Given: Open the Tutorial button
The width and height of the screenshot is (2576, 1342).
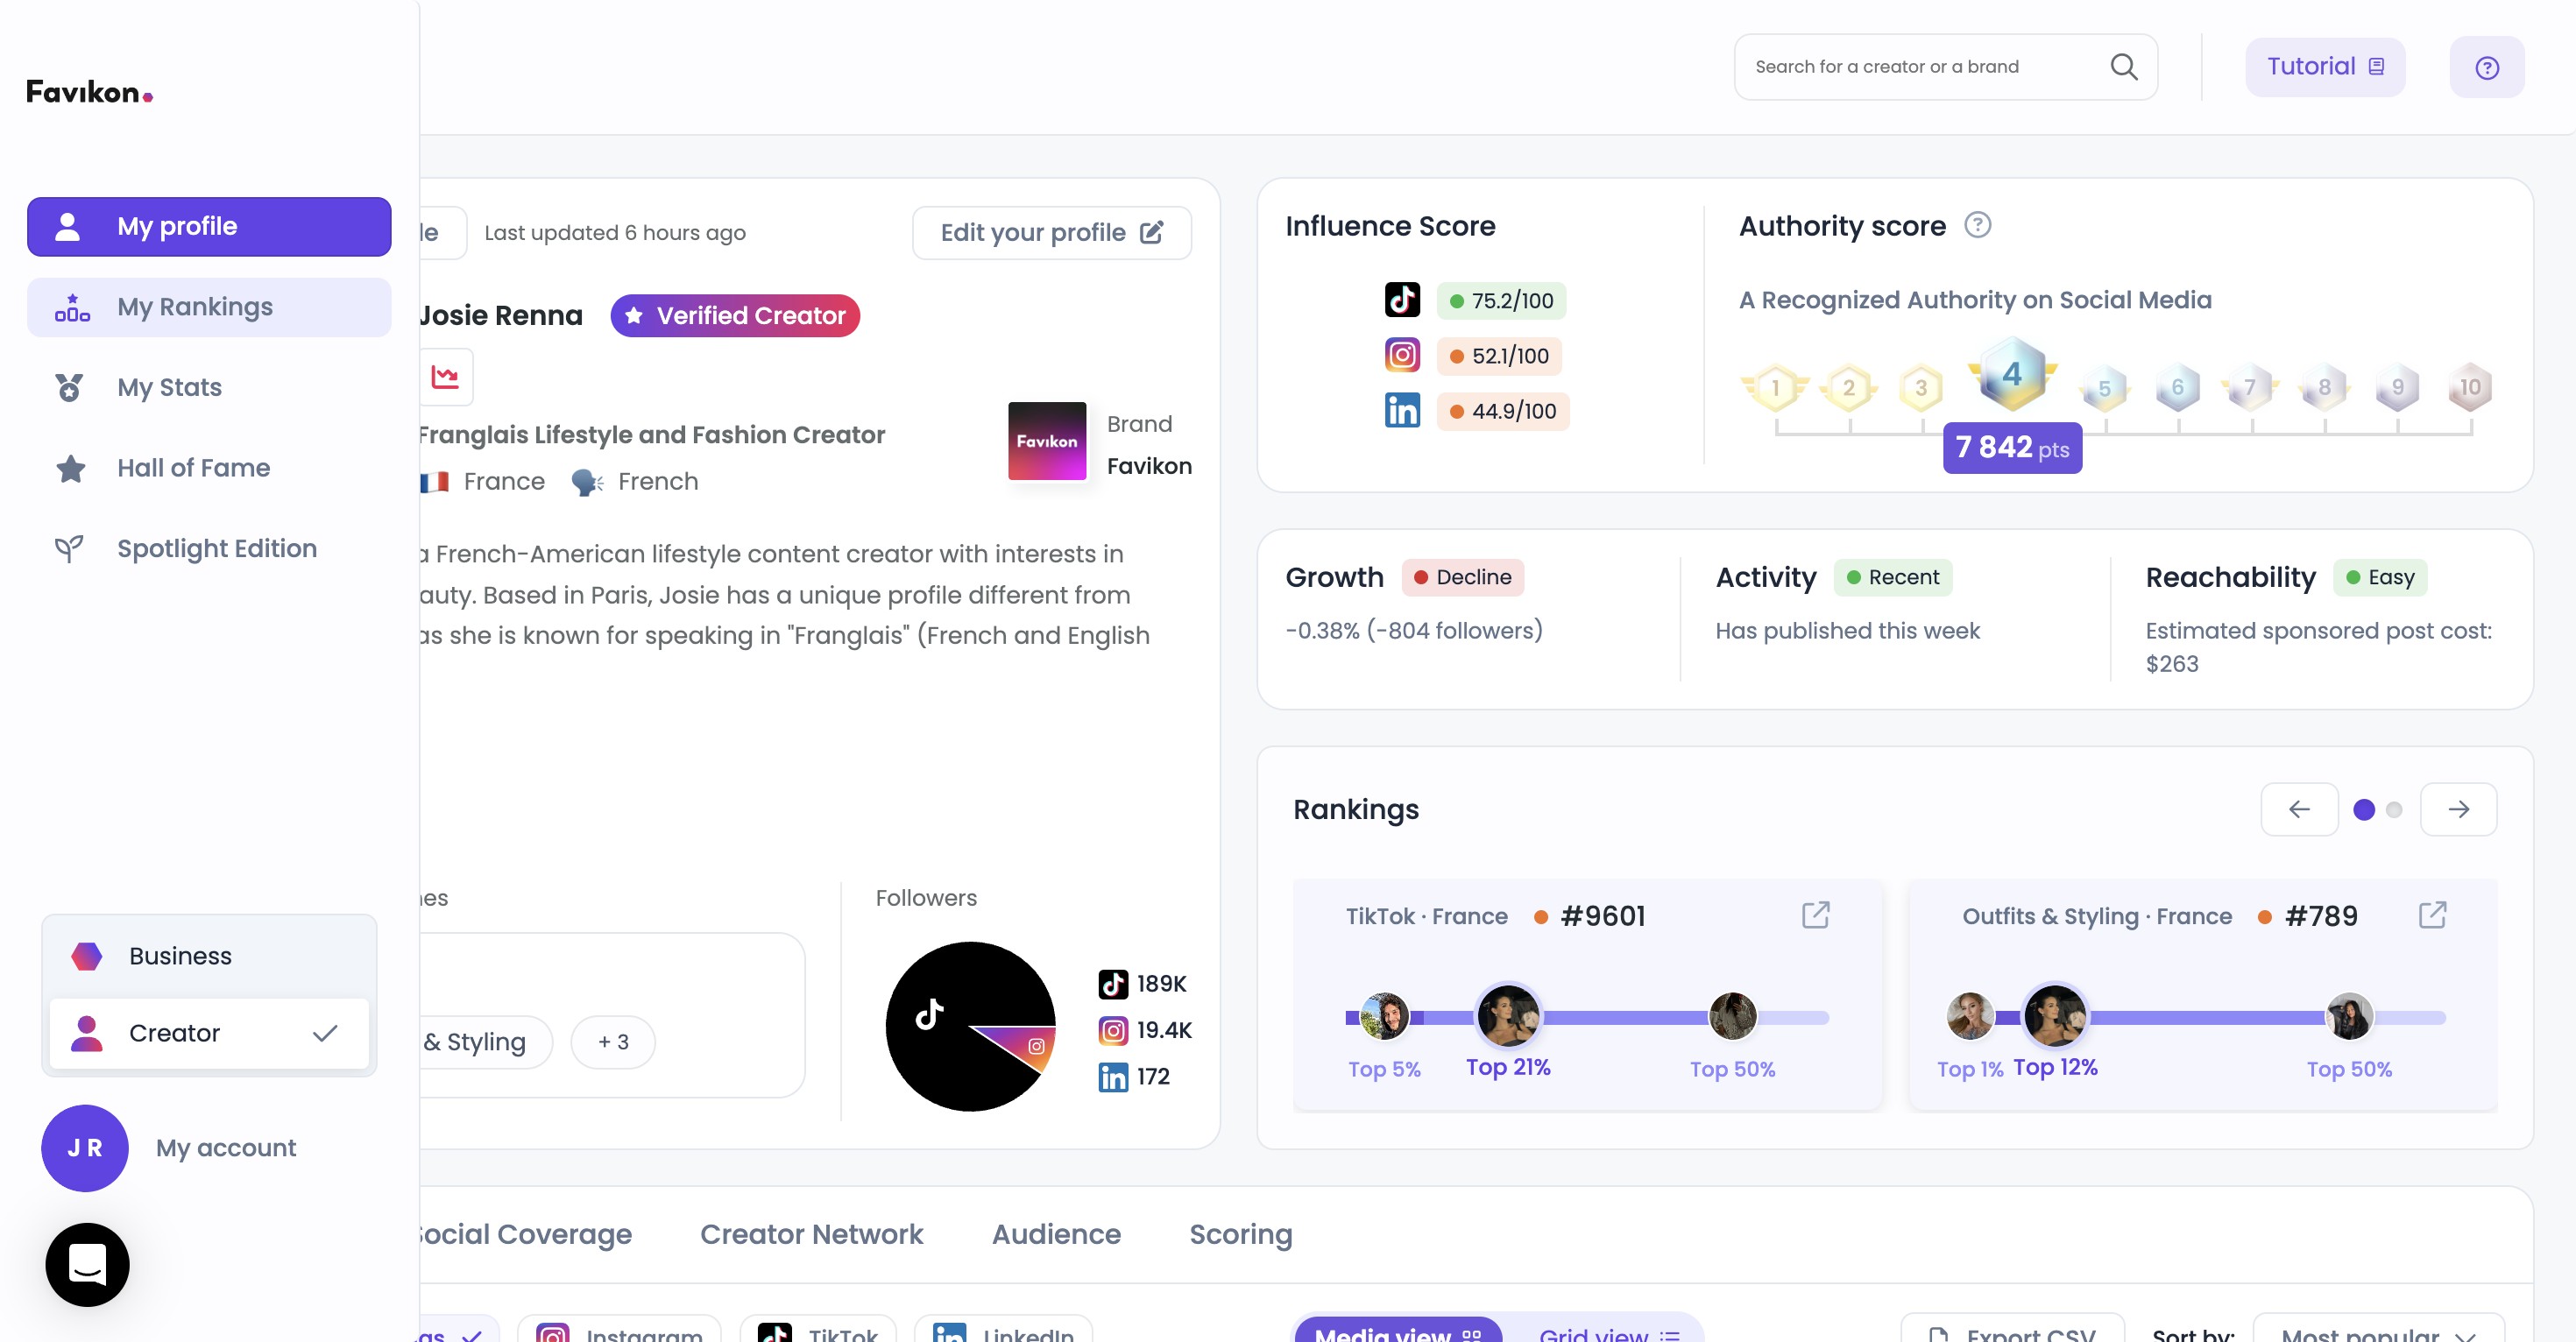Looking at the screenshot, I should click(2324, 67).
